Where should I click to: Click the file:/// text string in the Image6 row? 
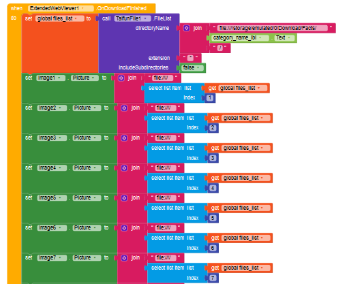[x=166, y=228]
